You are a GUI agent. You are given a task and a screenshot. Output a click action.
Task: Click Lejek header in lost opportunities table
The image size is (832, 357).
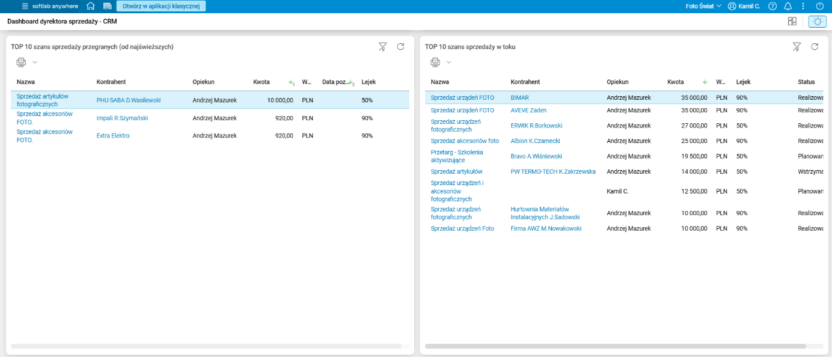369,82
